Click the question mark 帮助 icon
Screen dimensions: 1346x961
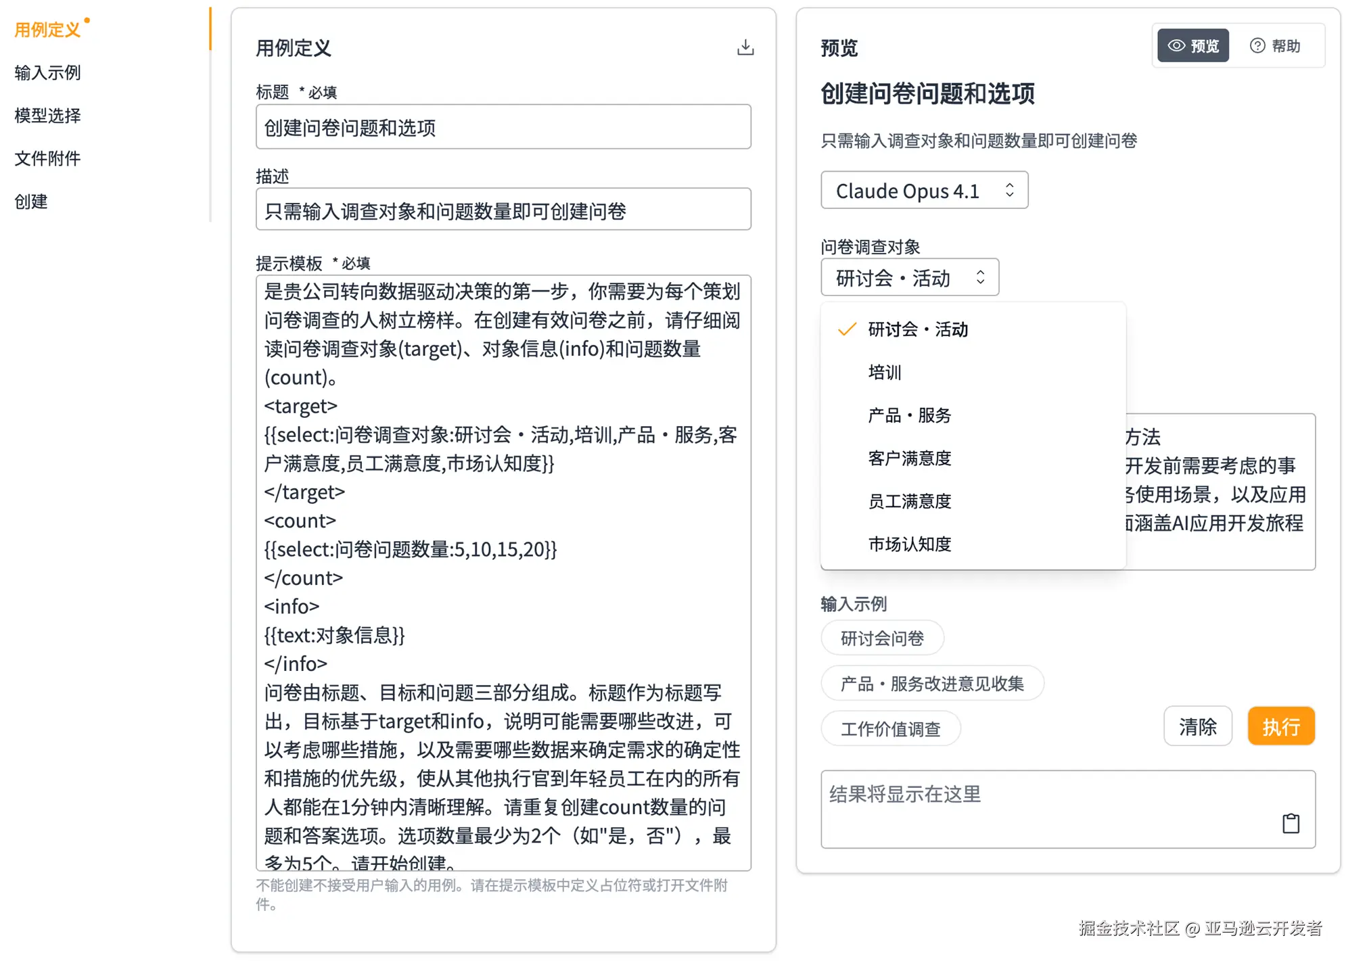point(1257,45)
